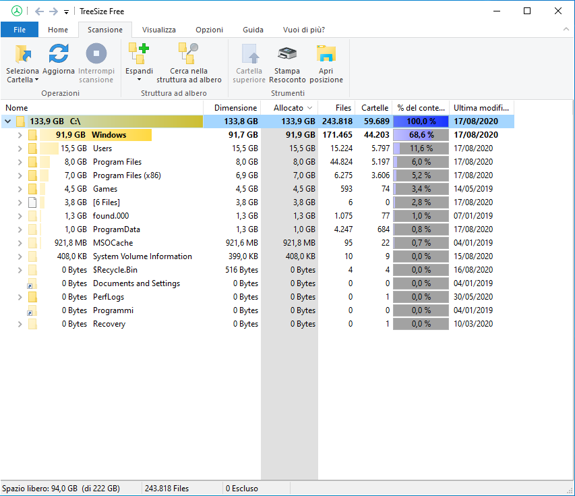575x496 pixels.
Task: Click the 516 Bytes Dimensione cell
Action: pyautogui.click(x=241, y=270)
